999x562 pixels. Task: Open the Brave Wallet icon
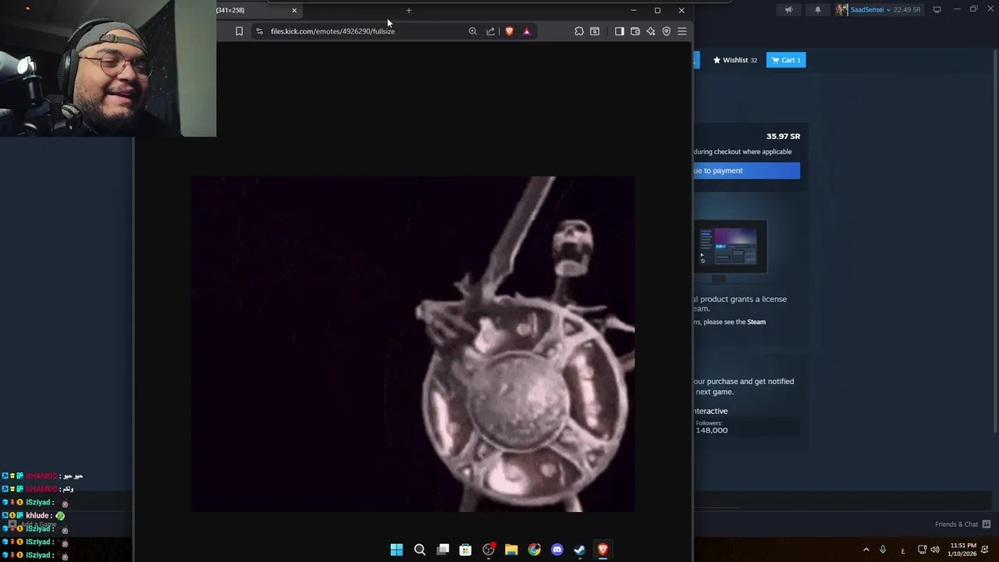[635, 31]
